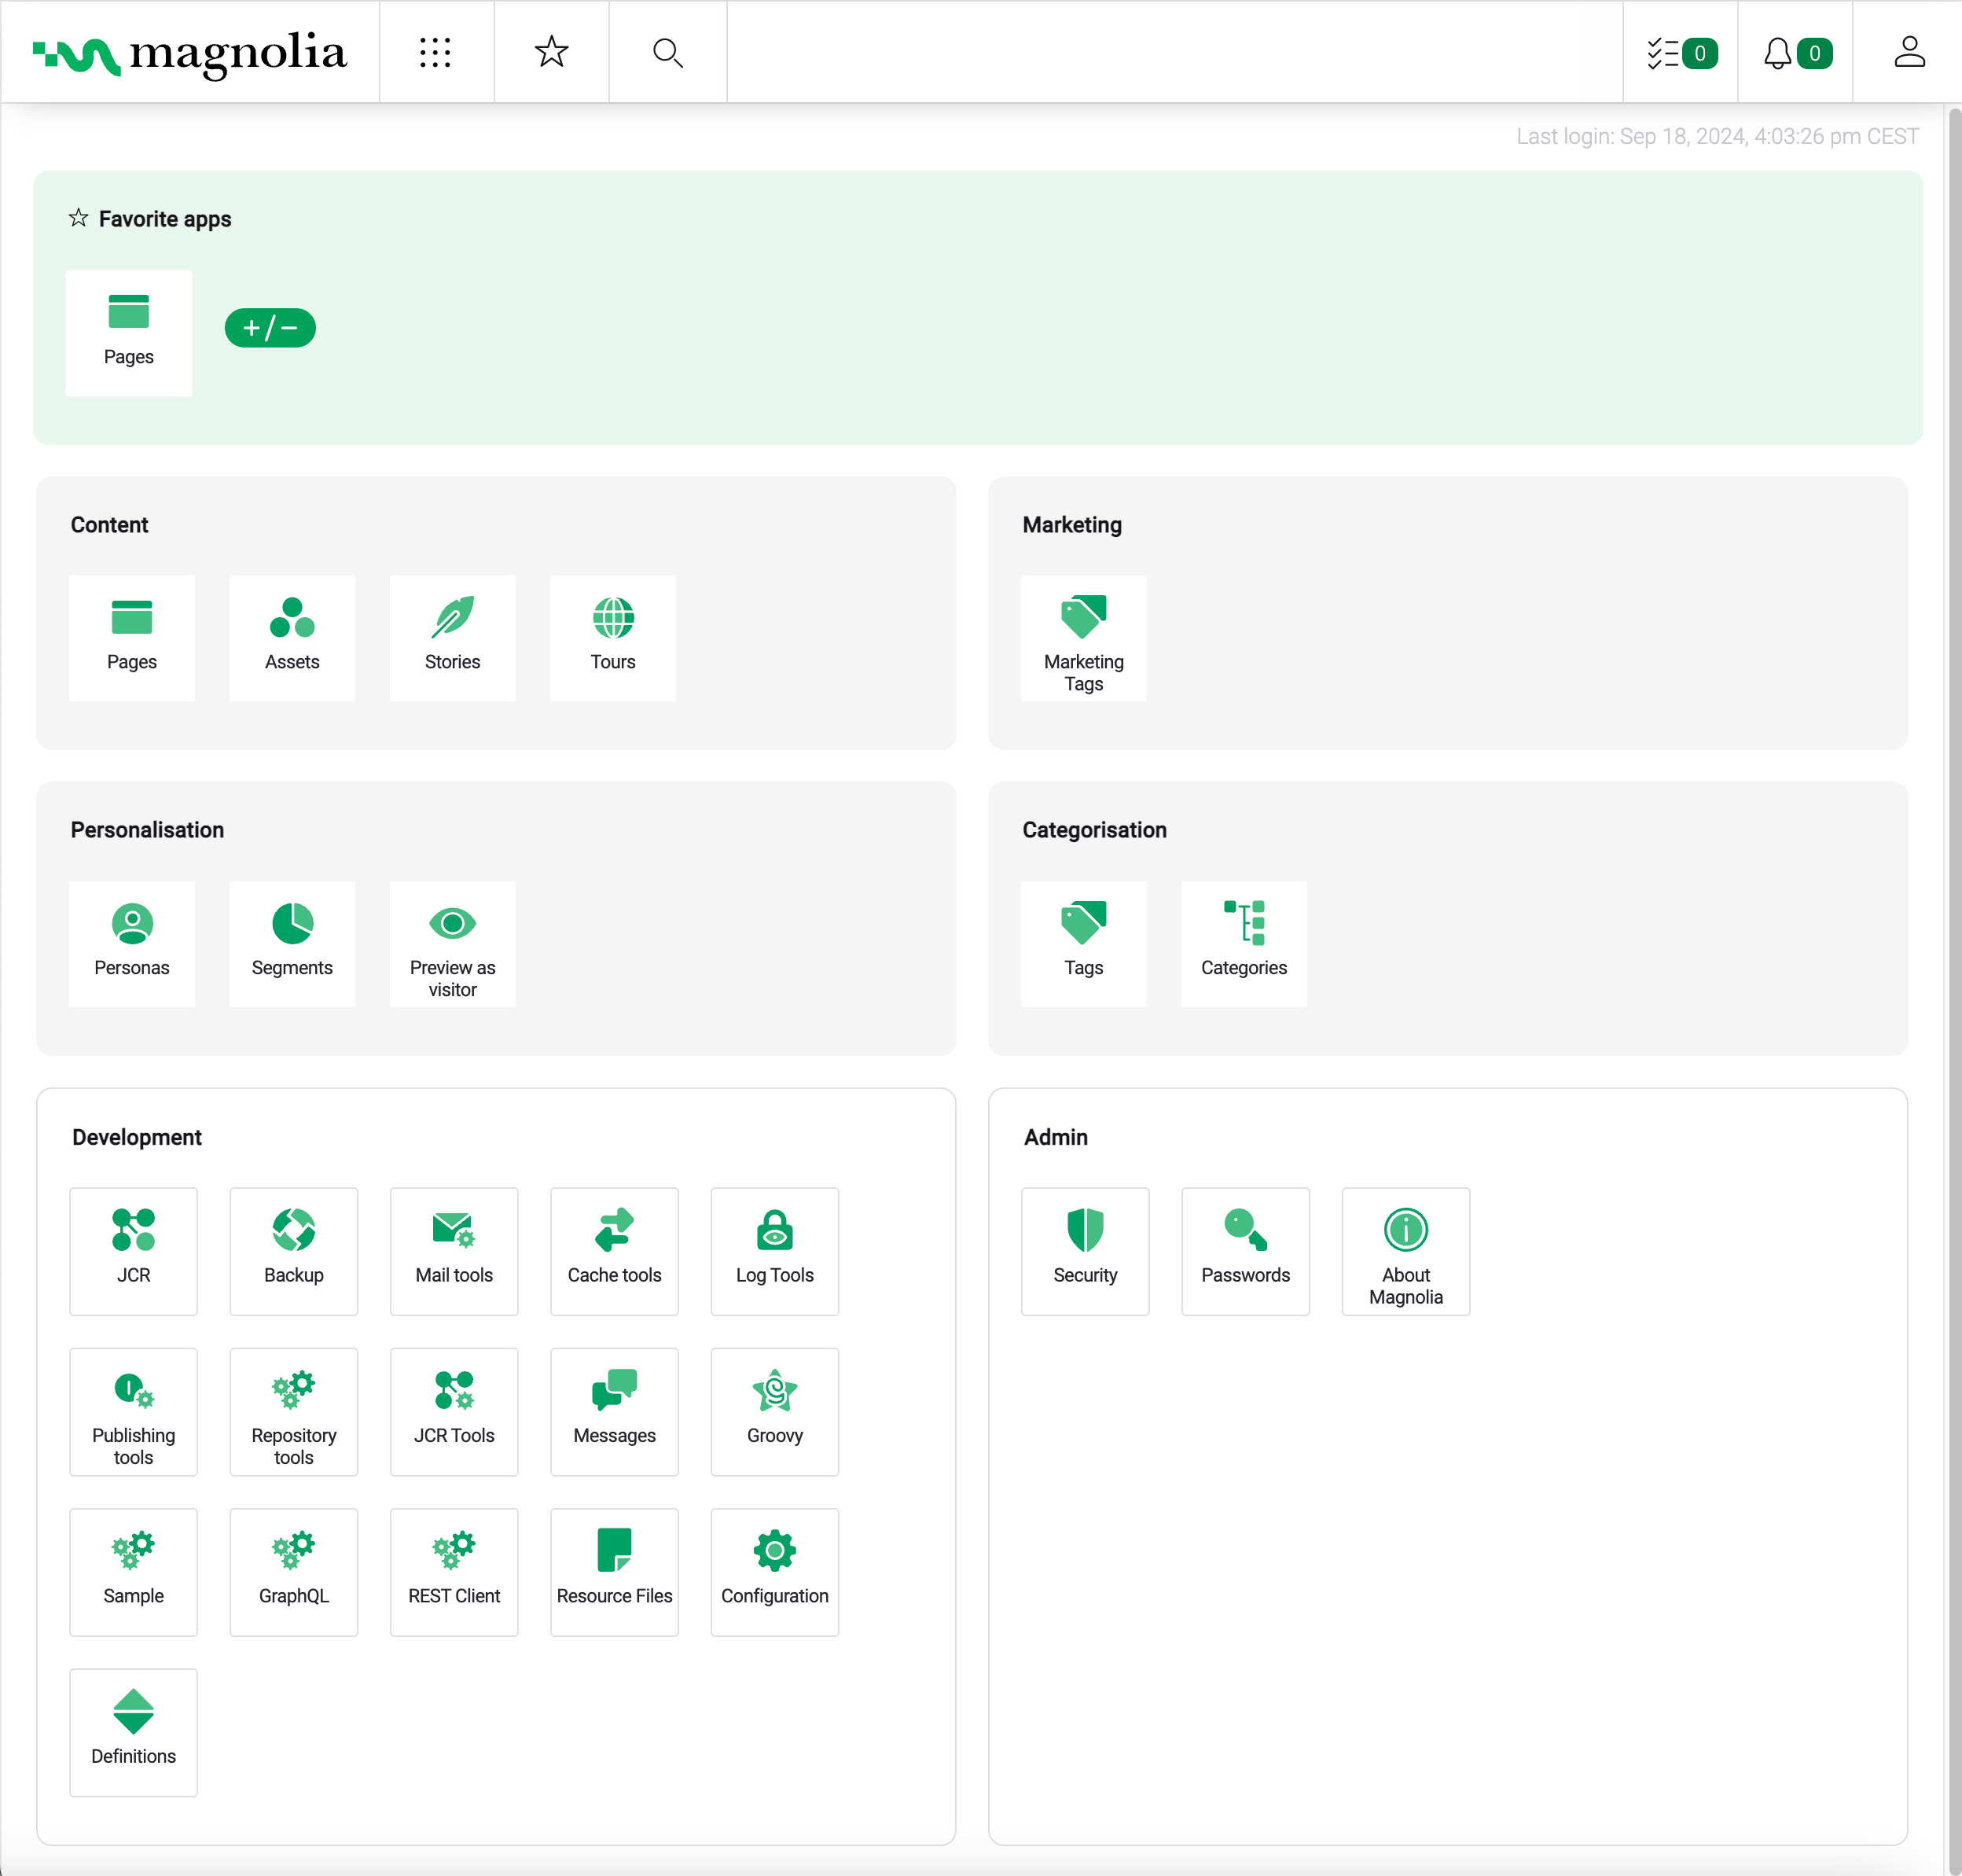Click the user profile icon
Viewport: 1962px width, 1876px height.
point(1908,51)
